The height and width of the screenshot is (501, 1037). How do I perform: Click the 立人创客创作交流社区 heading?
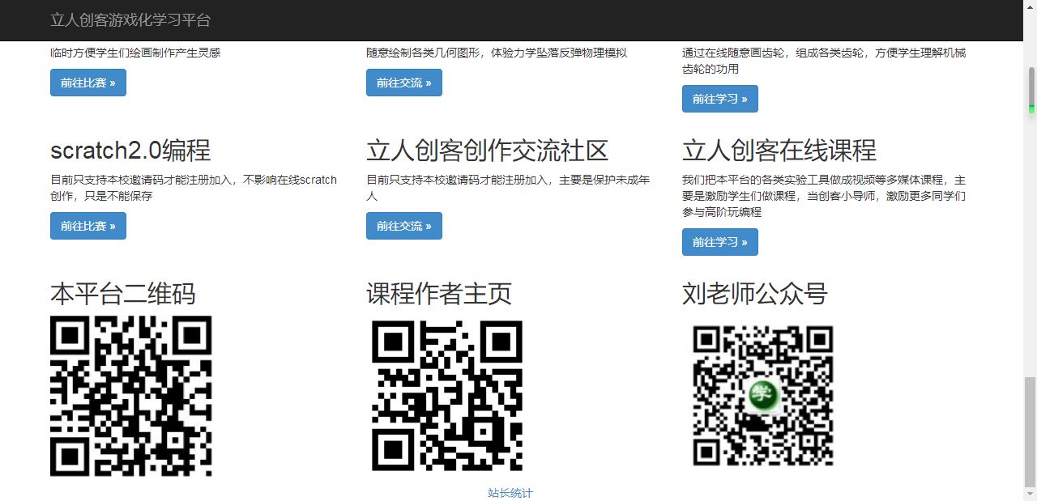(x=488, y=151)
